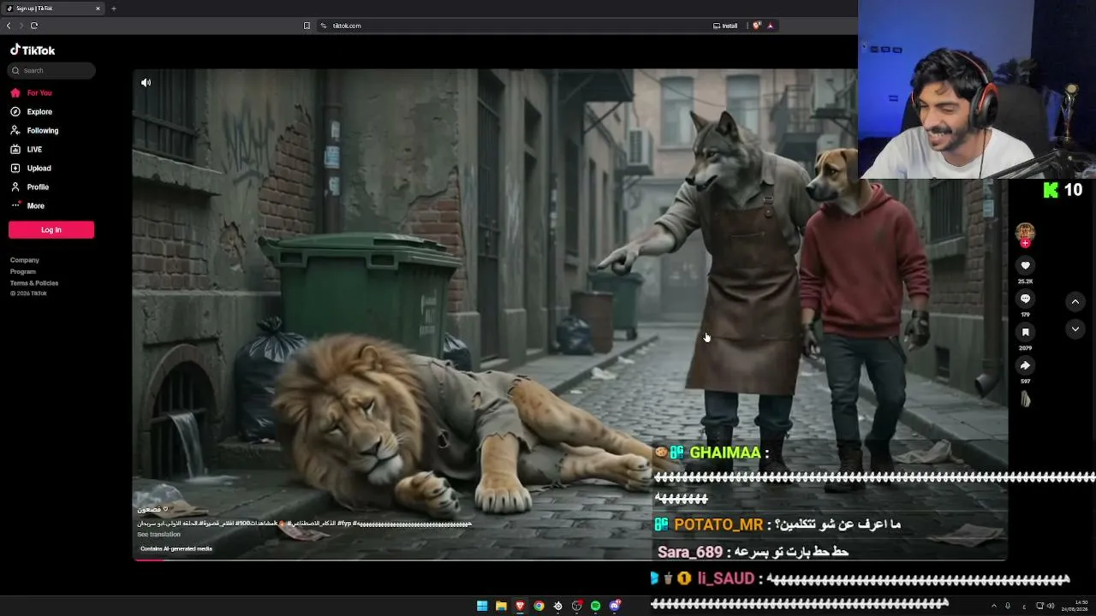Screen dimensions: 1096x616
Task: Reload the page with the refresh icon
Action: (34, 26)
